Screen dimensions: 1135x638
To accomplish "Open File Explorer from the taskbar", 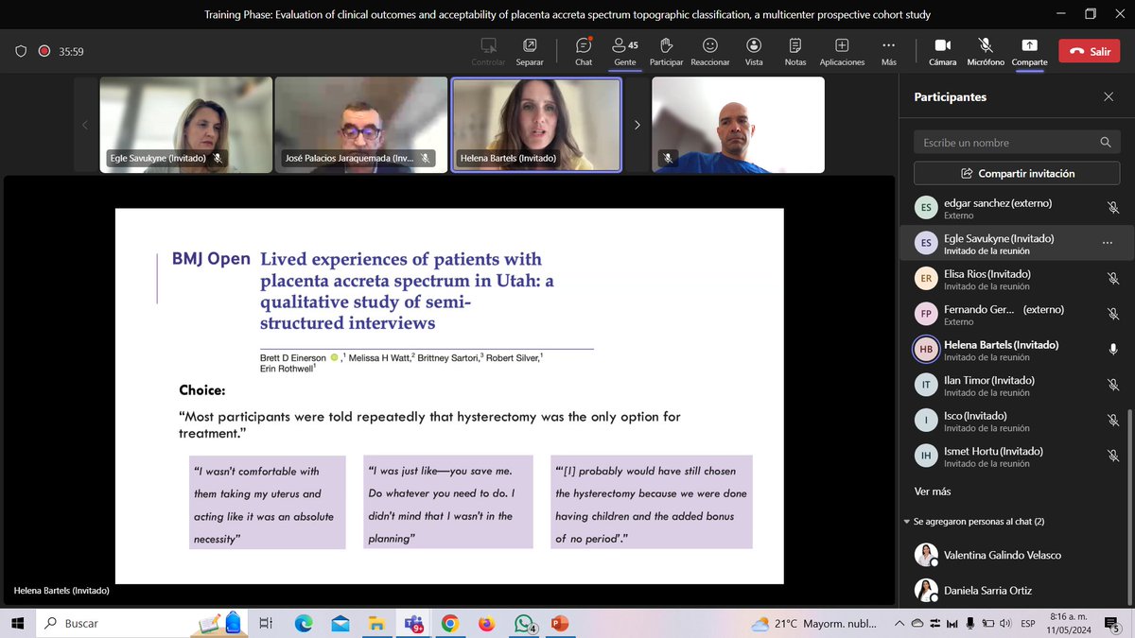I will tap(376, 623).
